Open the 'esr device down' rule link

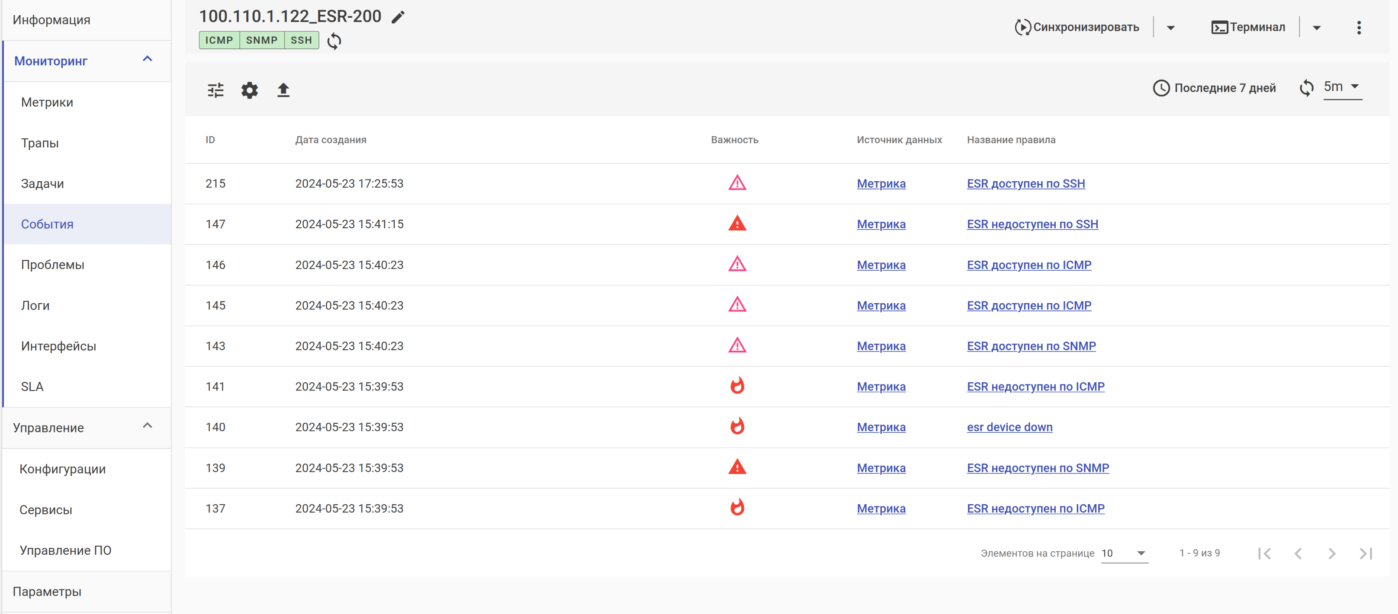click(x=1009, y=427)
